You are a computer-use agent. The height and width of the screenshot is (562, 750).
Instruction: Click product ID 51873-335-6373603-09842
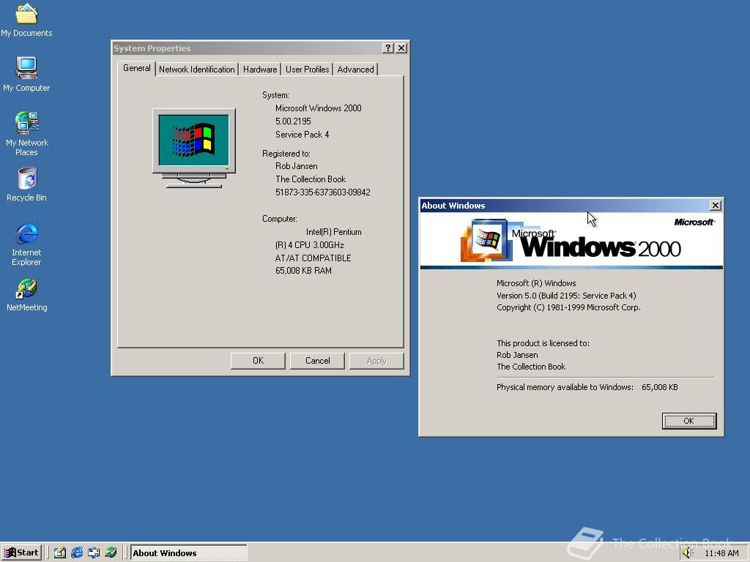[323, 192]
